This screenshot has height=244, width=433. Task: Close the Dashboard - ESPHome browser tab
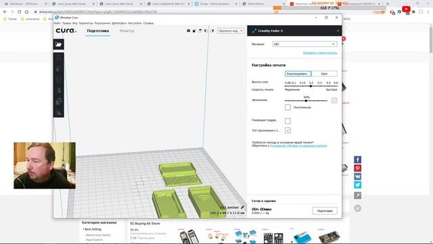tap(46, 4)
